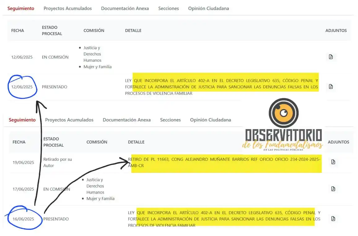Click the 12/06/2025 row's law detail text

click(221, 87)
